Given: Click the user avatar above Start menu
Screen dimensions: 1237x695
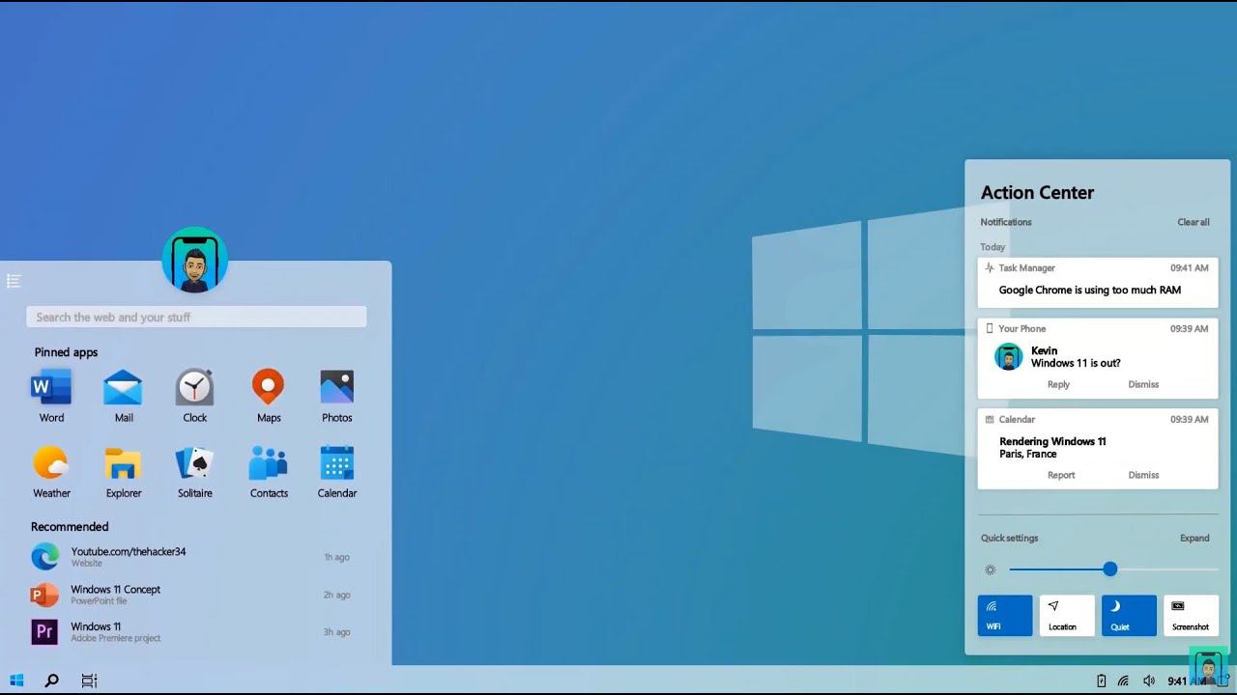Looking at the screenshot, I should point(195,260).
